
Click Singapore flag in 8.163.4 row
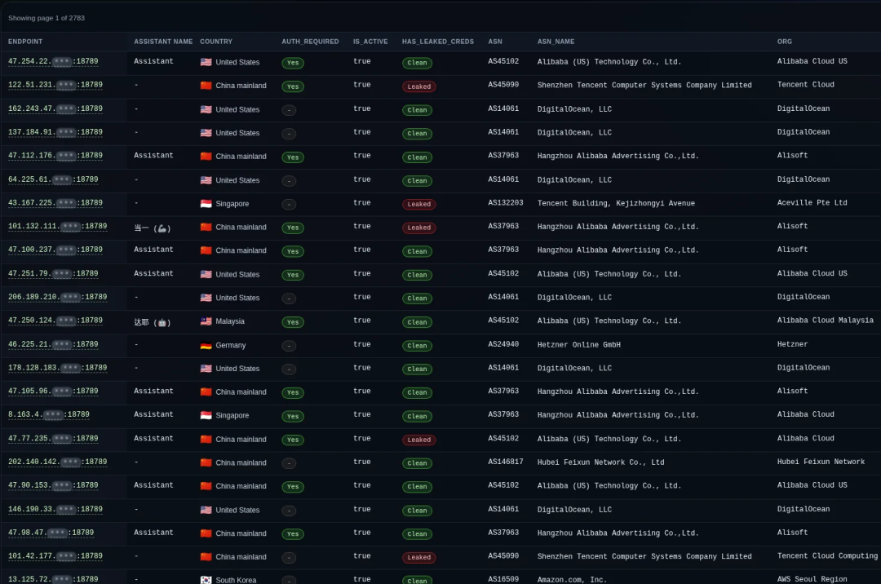point(206,415)
